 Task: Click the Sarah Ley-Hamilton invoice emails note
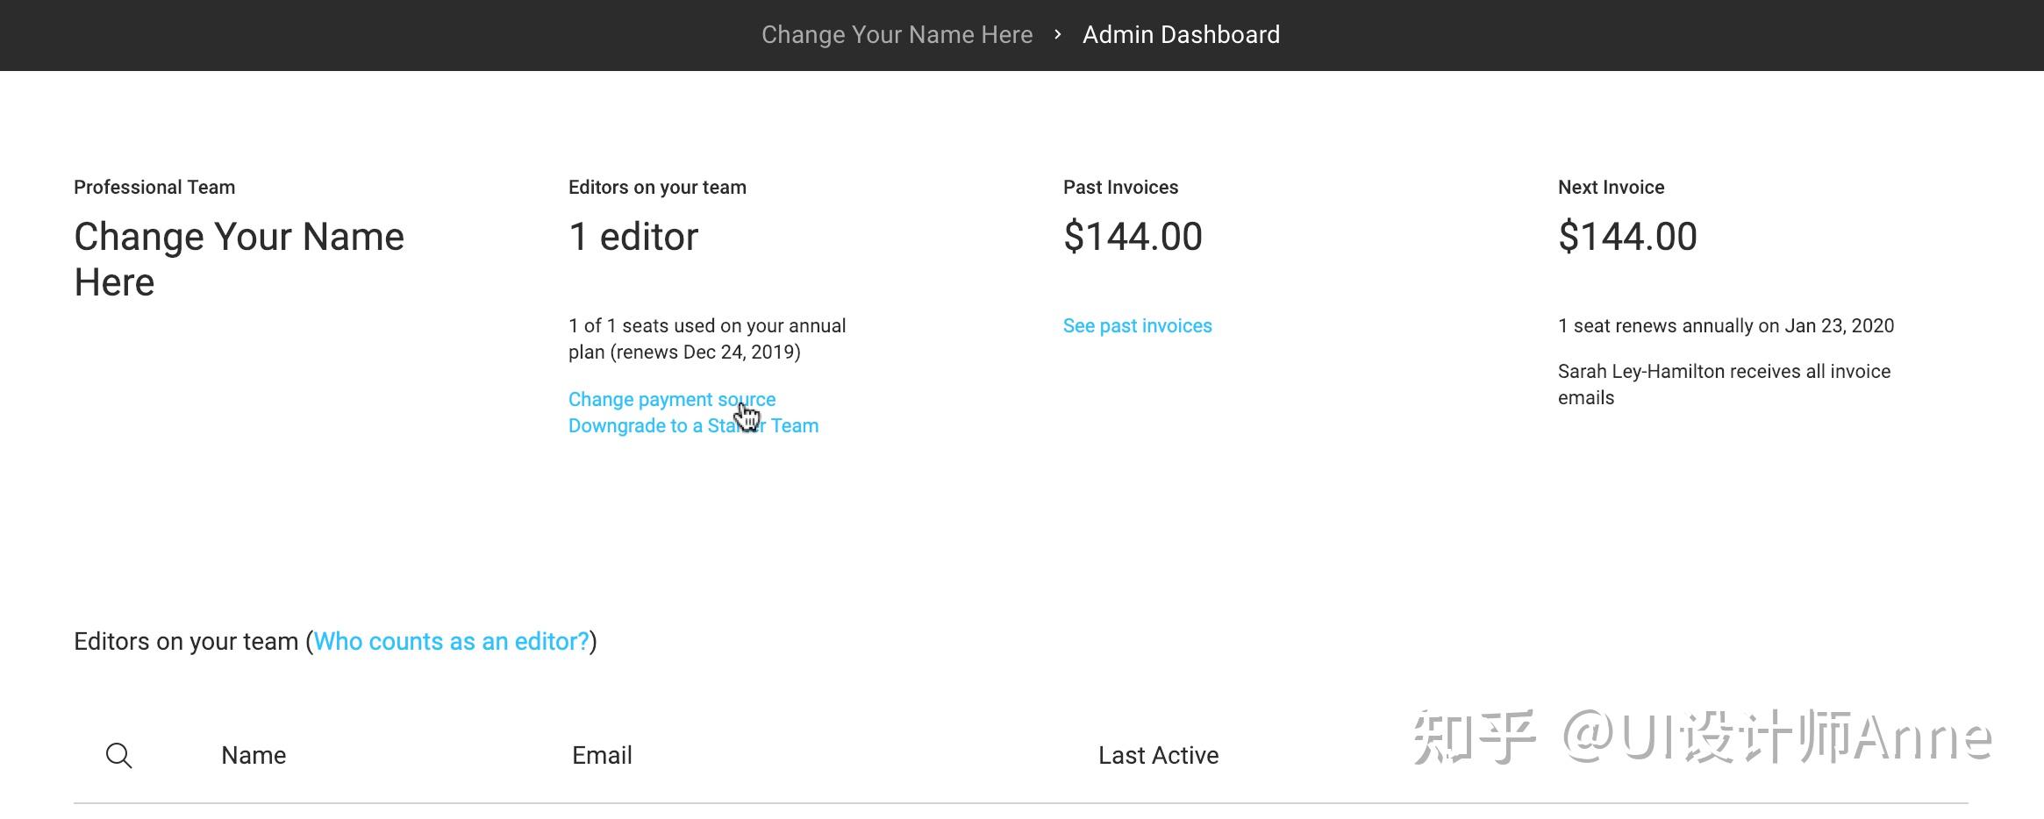tap(1724, 384)
